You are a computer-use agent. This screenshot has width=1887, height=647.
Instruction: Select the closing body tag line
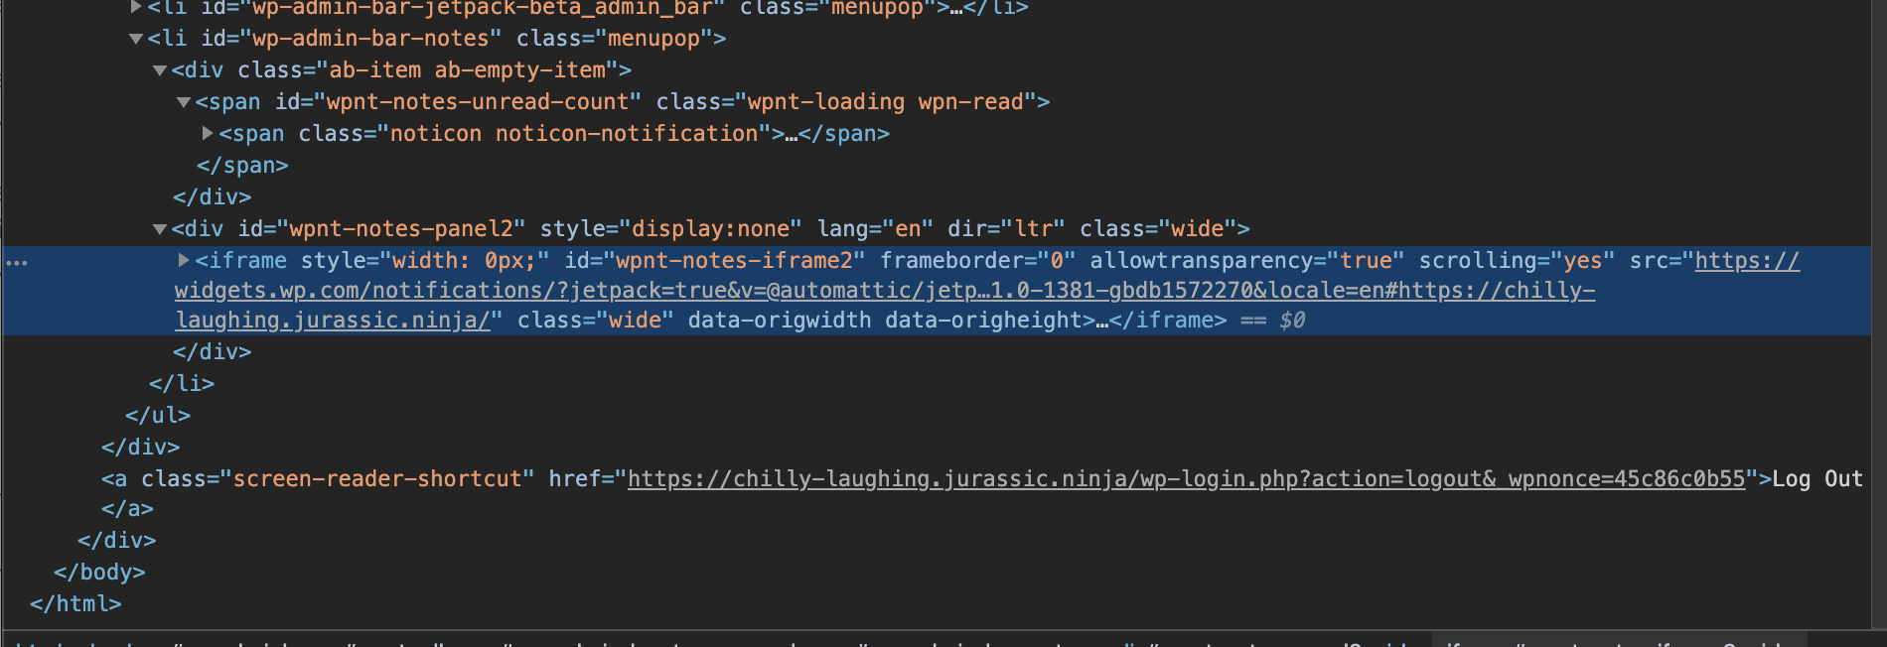pyautogui.click(x=99, y=573)
